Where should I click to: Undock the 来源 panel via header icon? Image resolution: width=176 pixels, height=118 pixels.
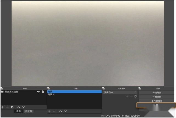pyautogui.click(x=2, y=88)
